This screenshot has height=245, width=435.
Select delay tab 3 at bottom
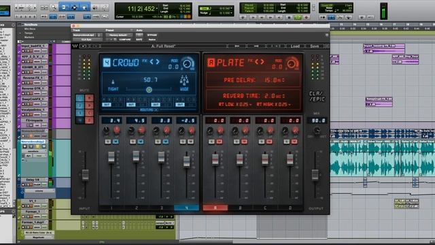[x=161, y=208]
